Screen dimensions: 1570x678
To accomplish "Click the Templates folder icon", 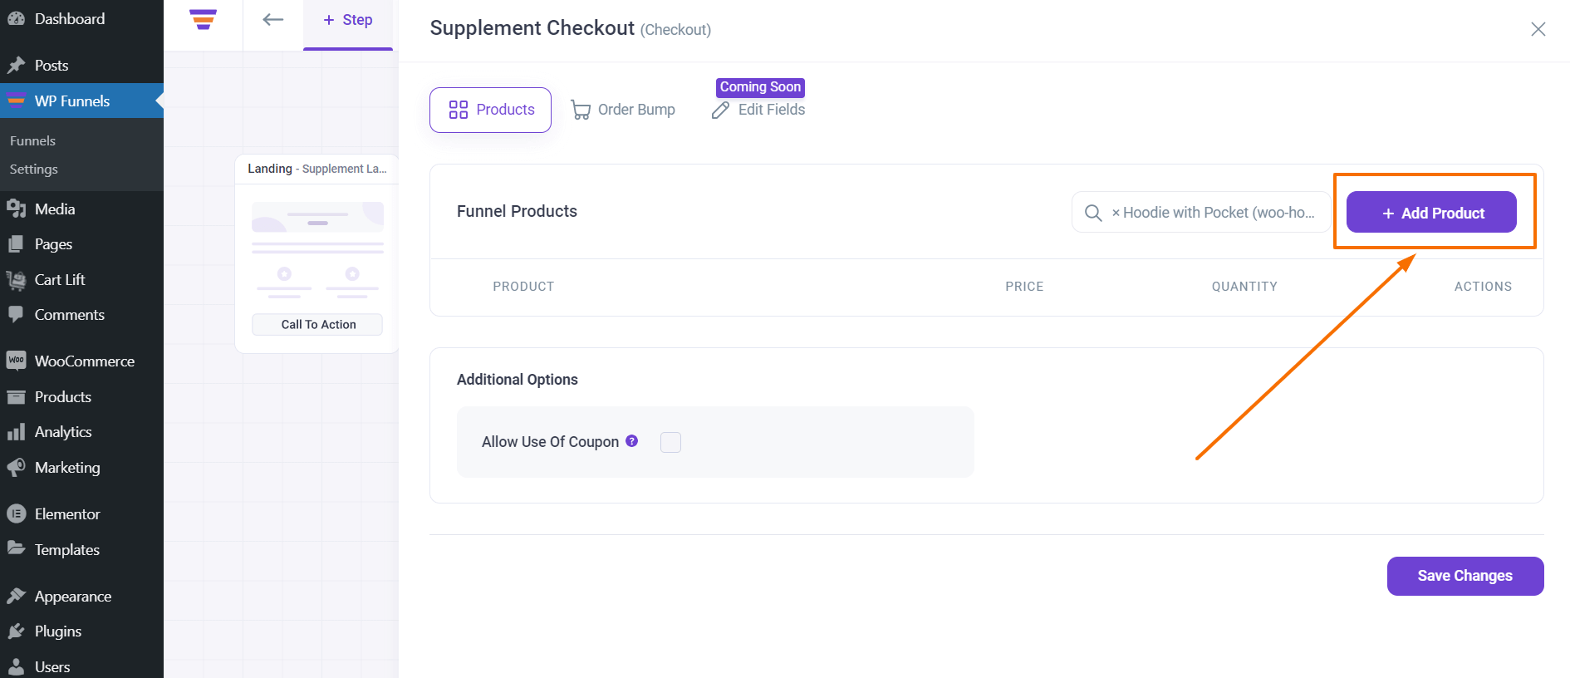I will [x=16, y=548].
